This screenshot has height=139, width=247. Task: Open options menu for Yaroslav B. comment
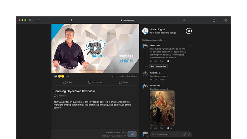[190, 73]
